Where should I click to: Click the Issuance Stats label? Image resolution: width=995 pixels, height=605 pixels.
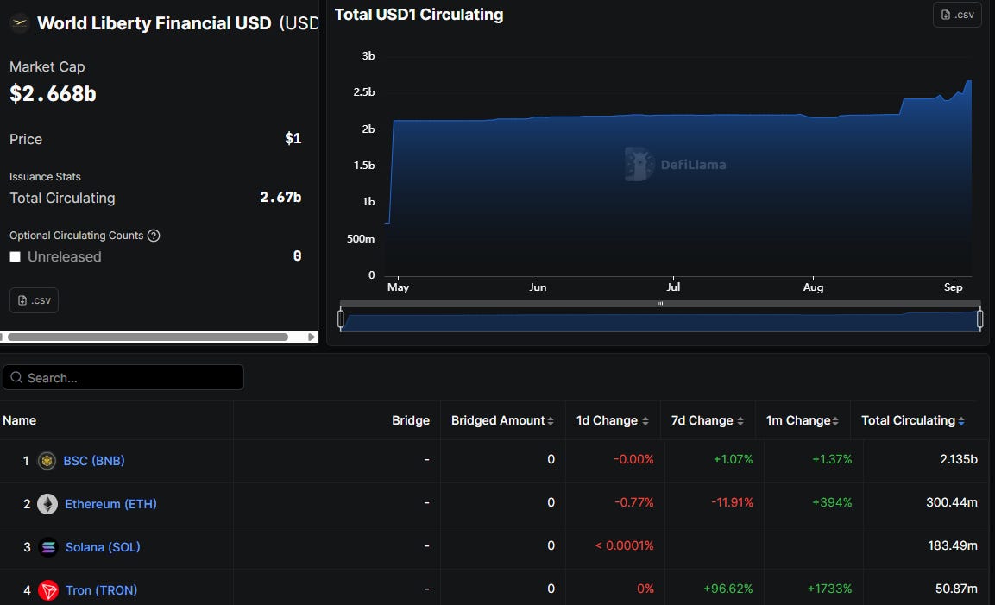coord(45,176)
